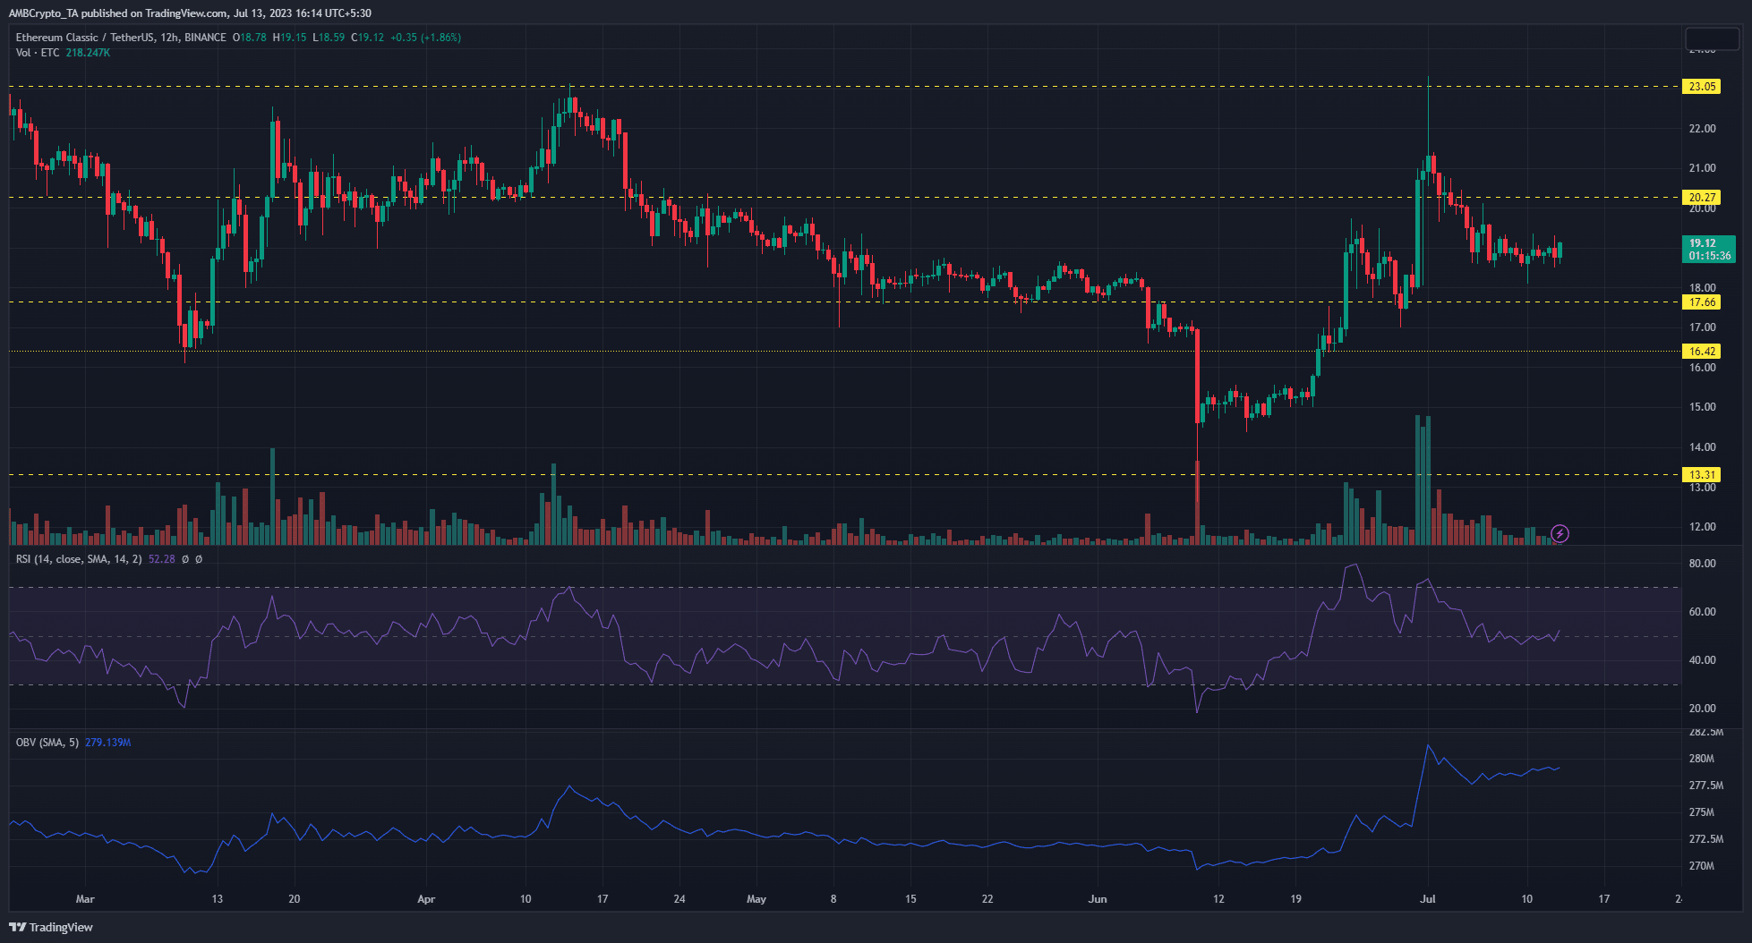Click the +0.35 (+1.86%) change value
The height and width of the screenshot is (943, 1752).
point(426,38)
